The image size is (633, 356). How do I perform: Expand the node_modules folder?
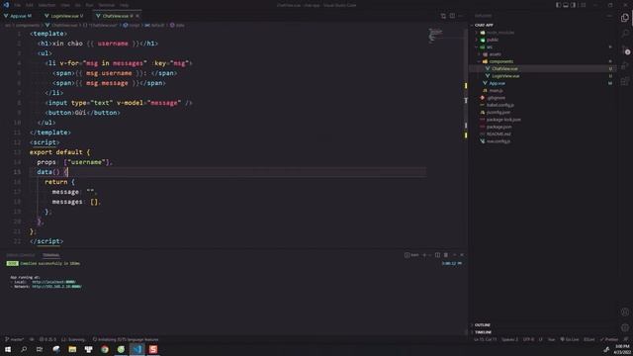(499, 33)
